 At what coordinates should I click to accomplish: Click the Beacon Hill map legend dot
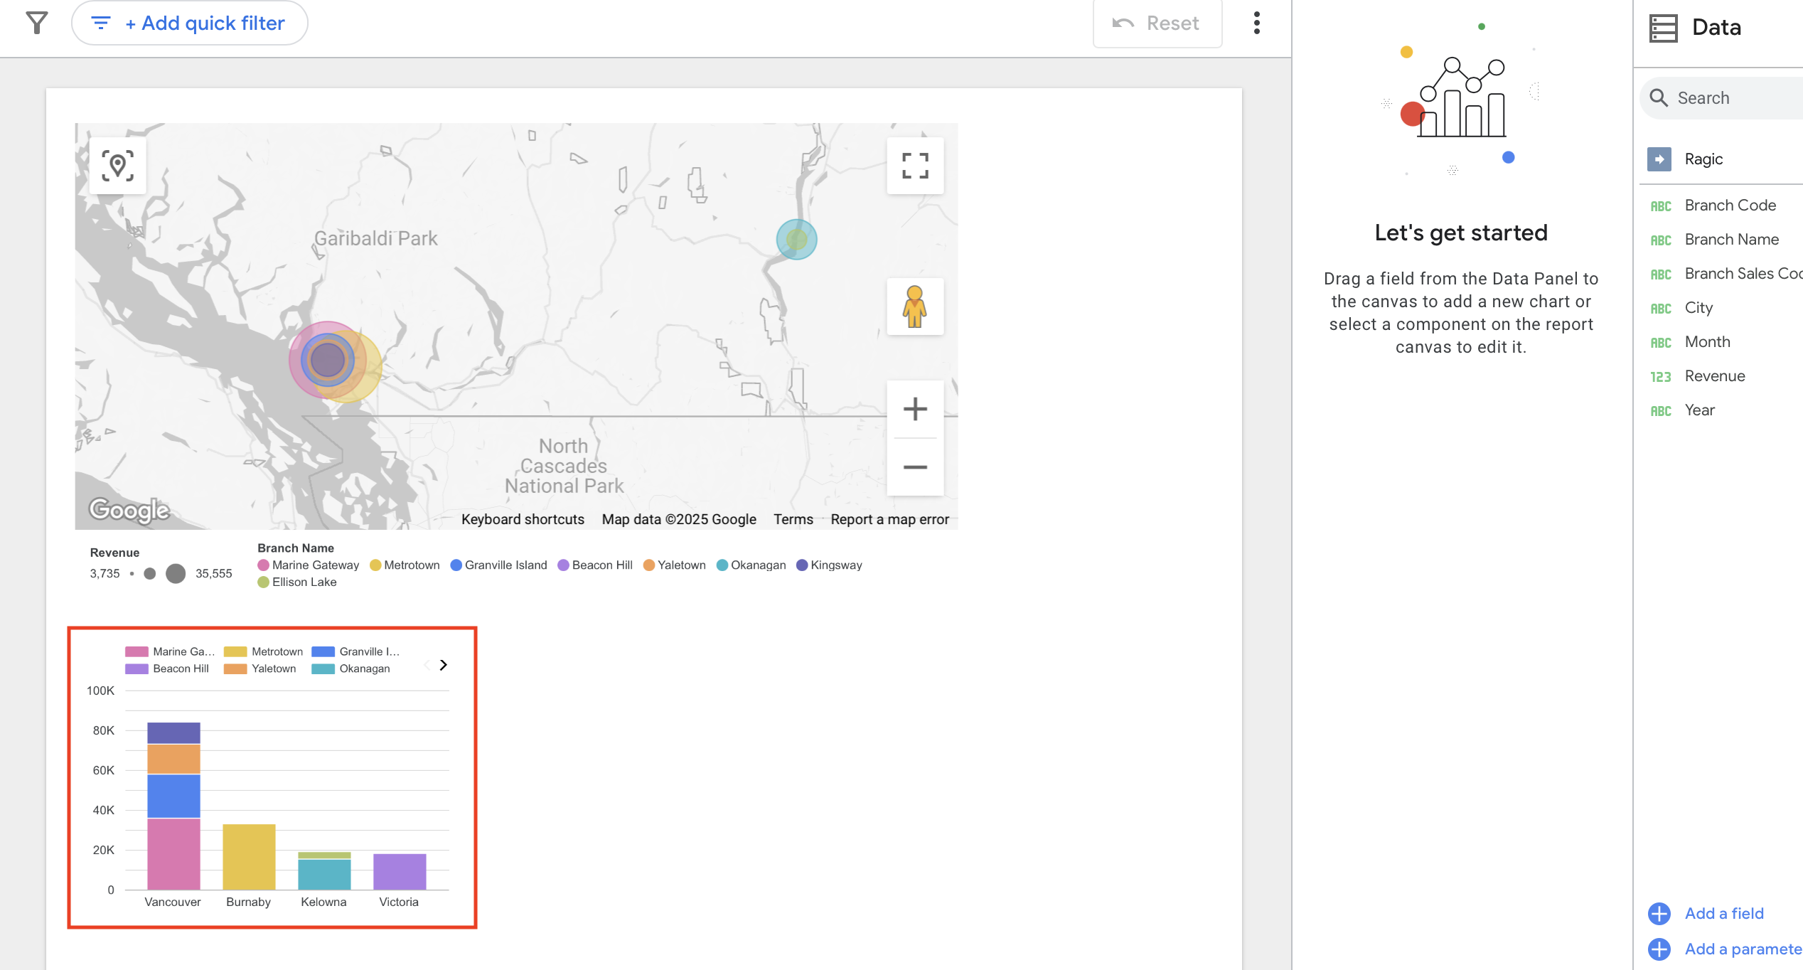[563, 565]
